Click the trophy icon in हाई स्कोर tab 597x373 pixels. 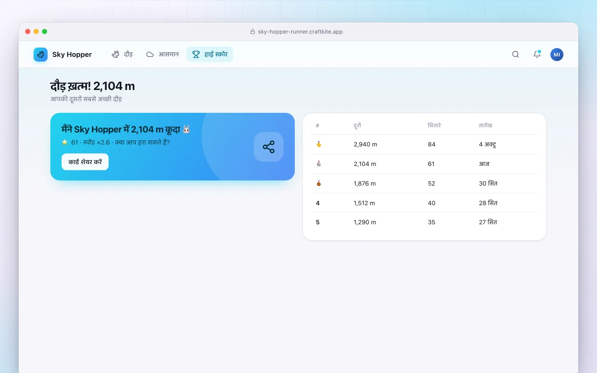[x=196, y=55]
